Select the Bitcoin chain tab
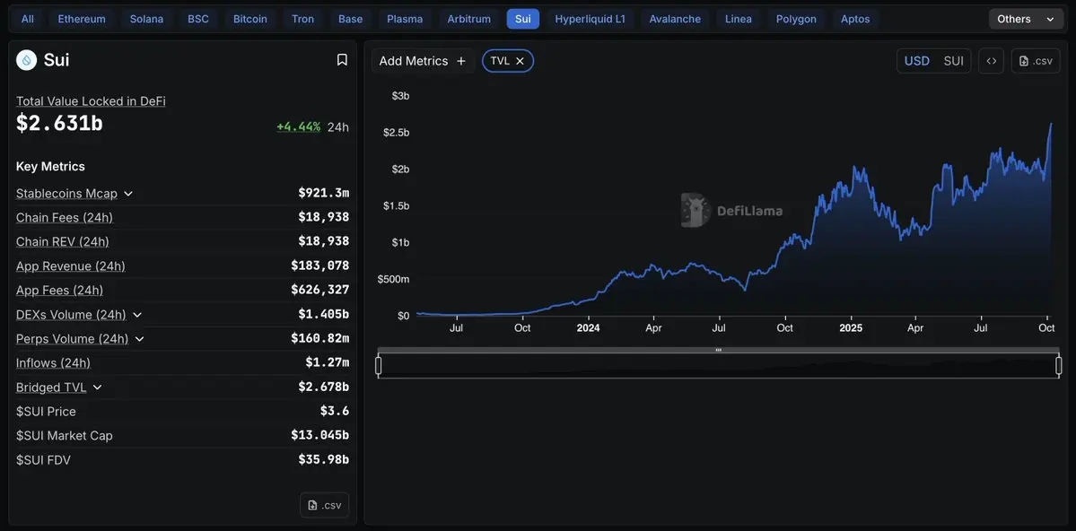Viewport: 1076px width, 531px height. coord(250,19)
